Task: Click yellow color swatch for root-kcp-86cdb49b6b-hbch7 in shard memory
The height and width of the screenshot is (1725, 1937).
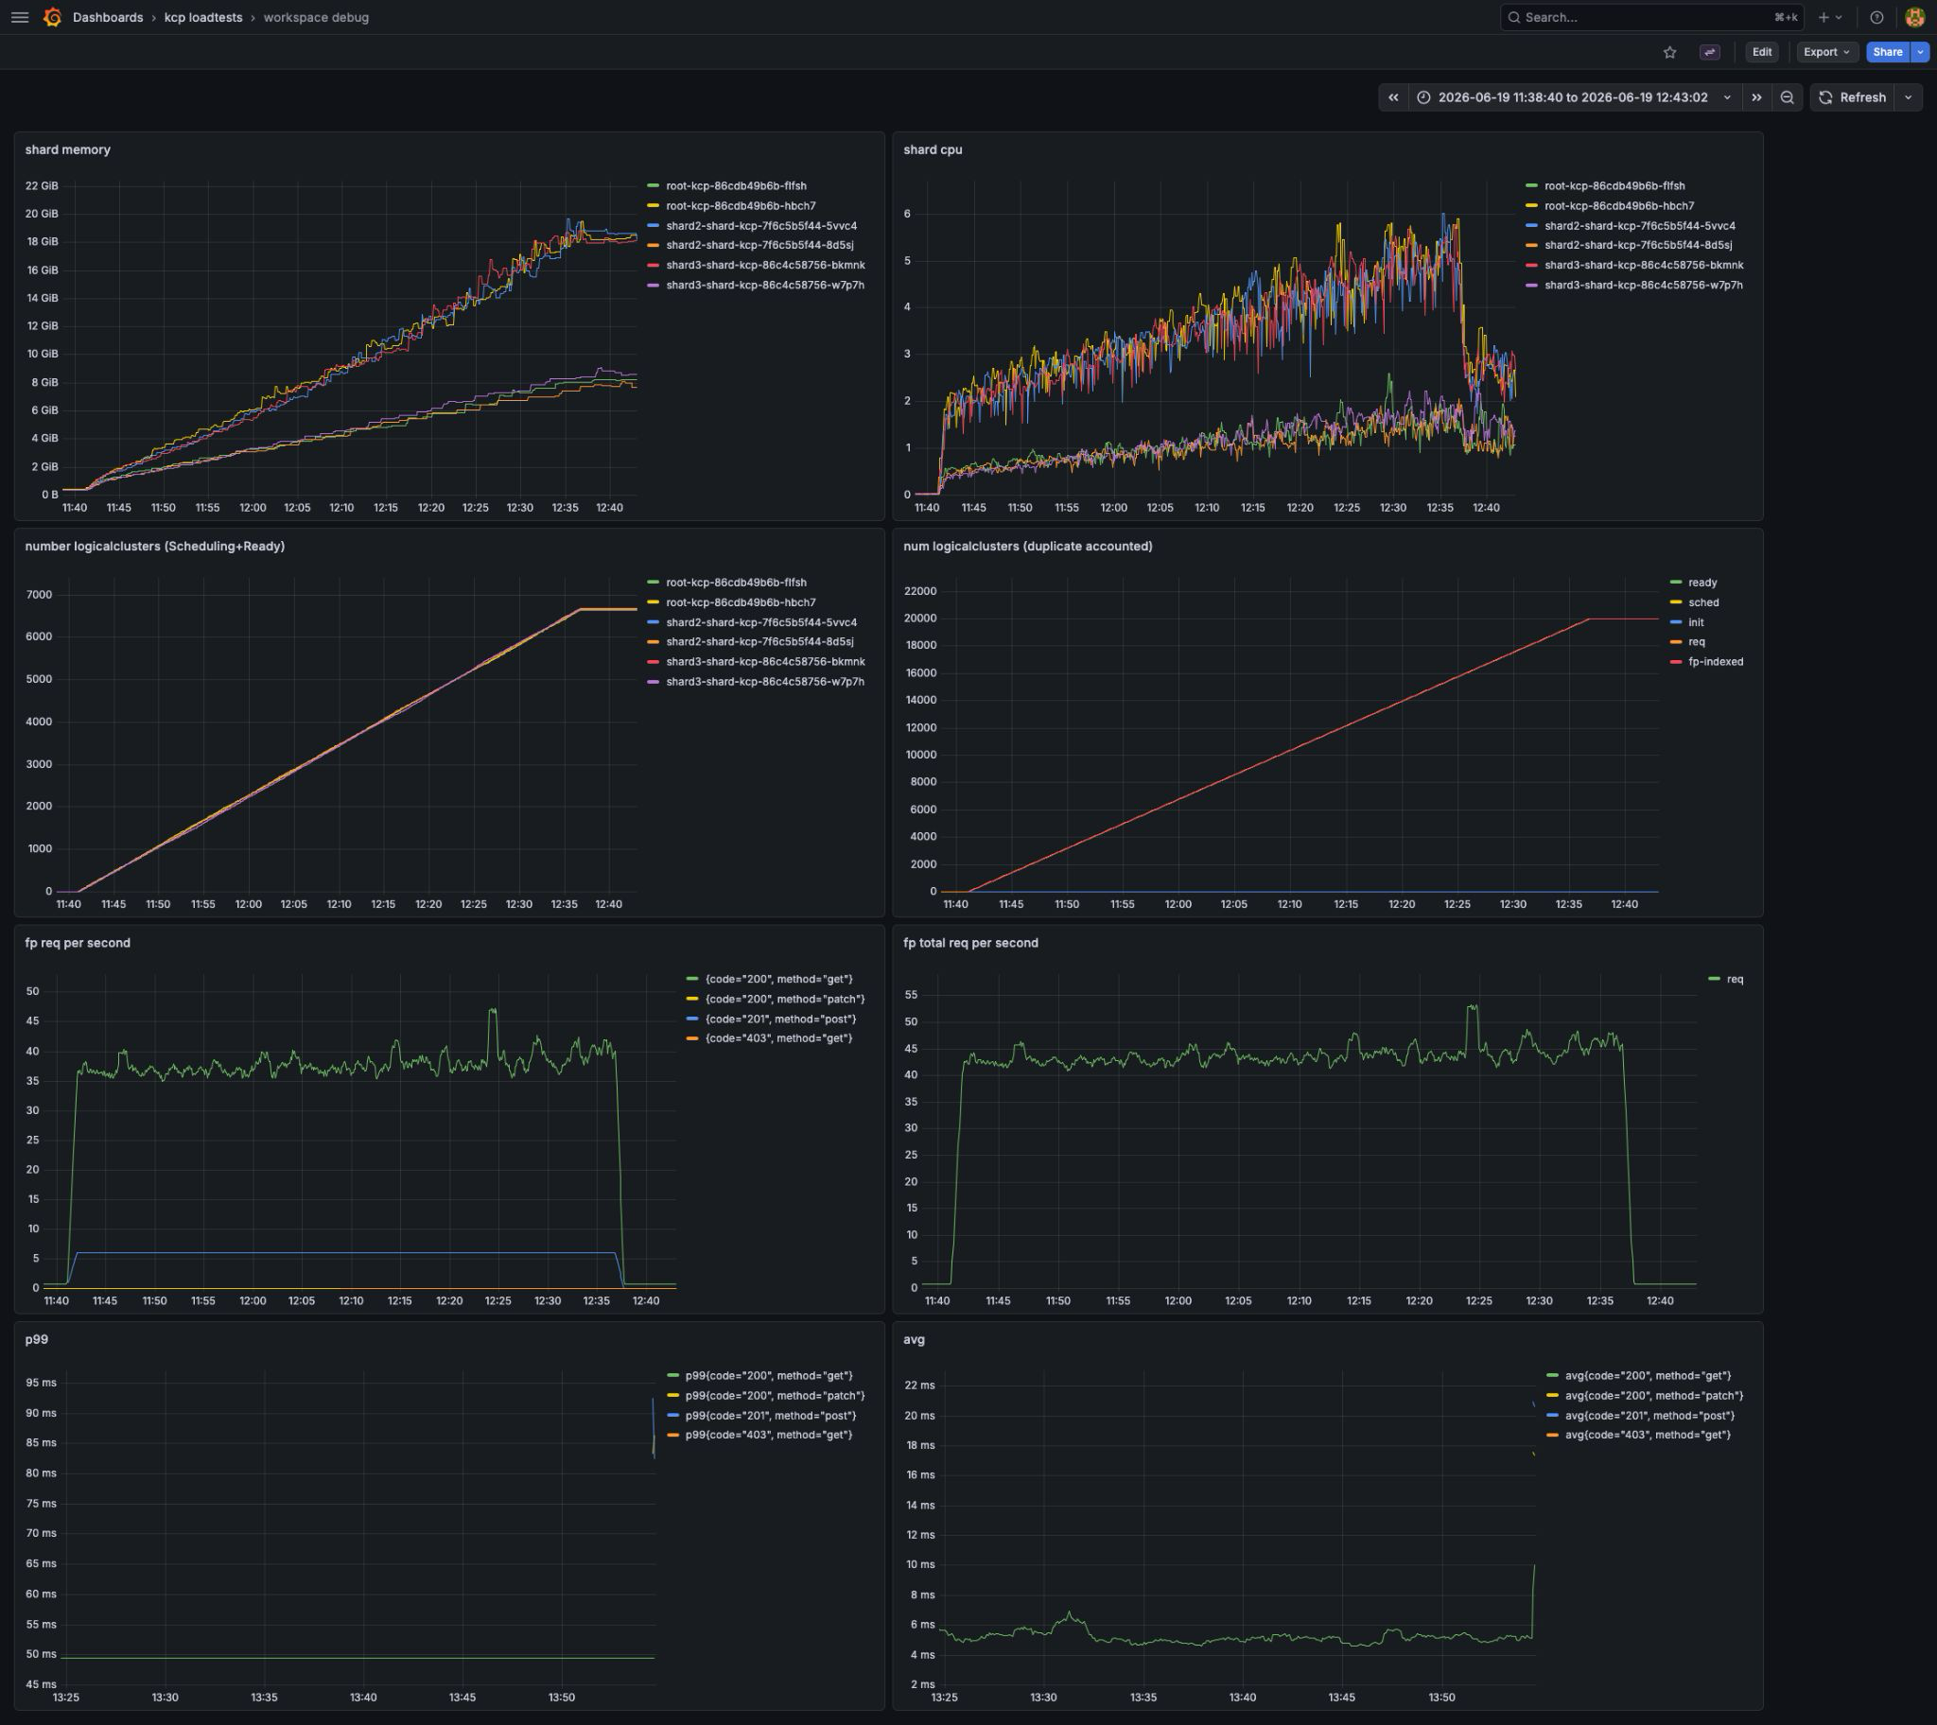Action: pyautogui.click(x=653, y=205)
